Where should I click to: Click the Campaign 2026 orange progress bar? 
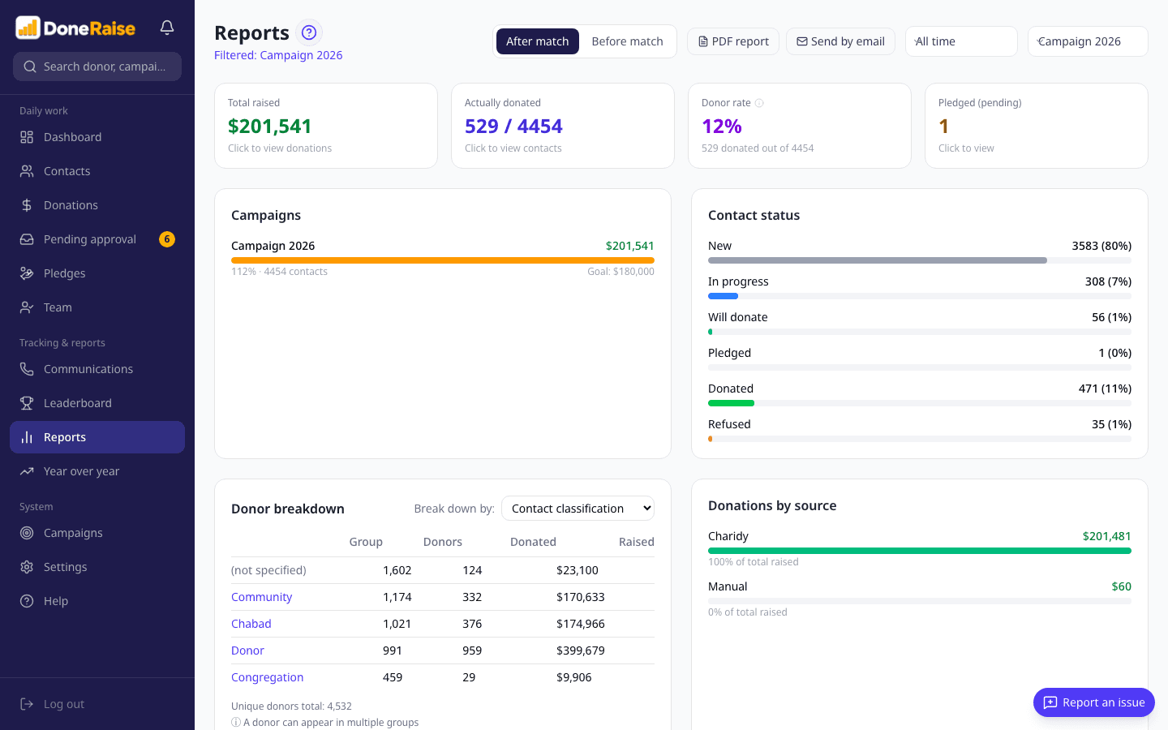[443, 260]
